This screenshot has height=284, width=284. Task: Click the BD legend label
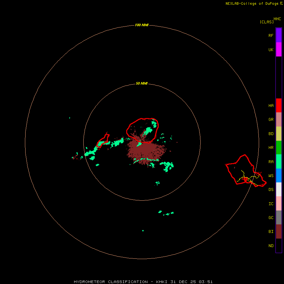[271, 134]
